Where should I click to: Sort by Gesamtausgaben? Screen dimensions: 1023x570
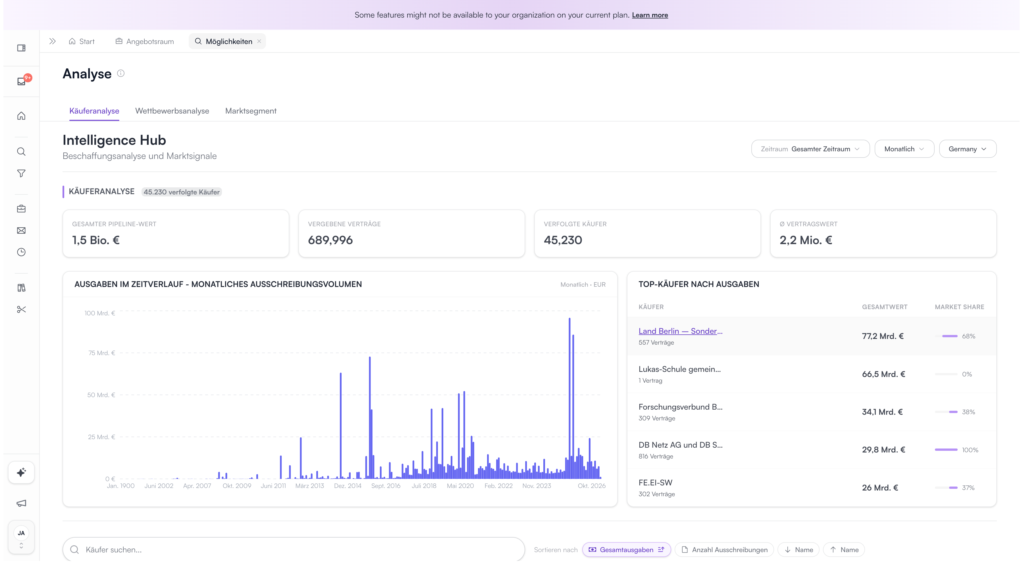point(626,549)
